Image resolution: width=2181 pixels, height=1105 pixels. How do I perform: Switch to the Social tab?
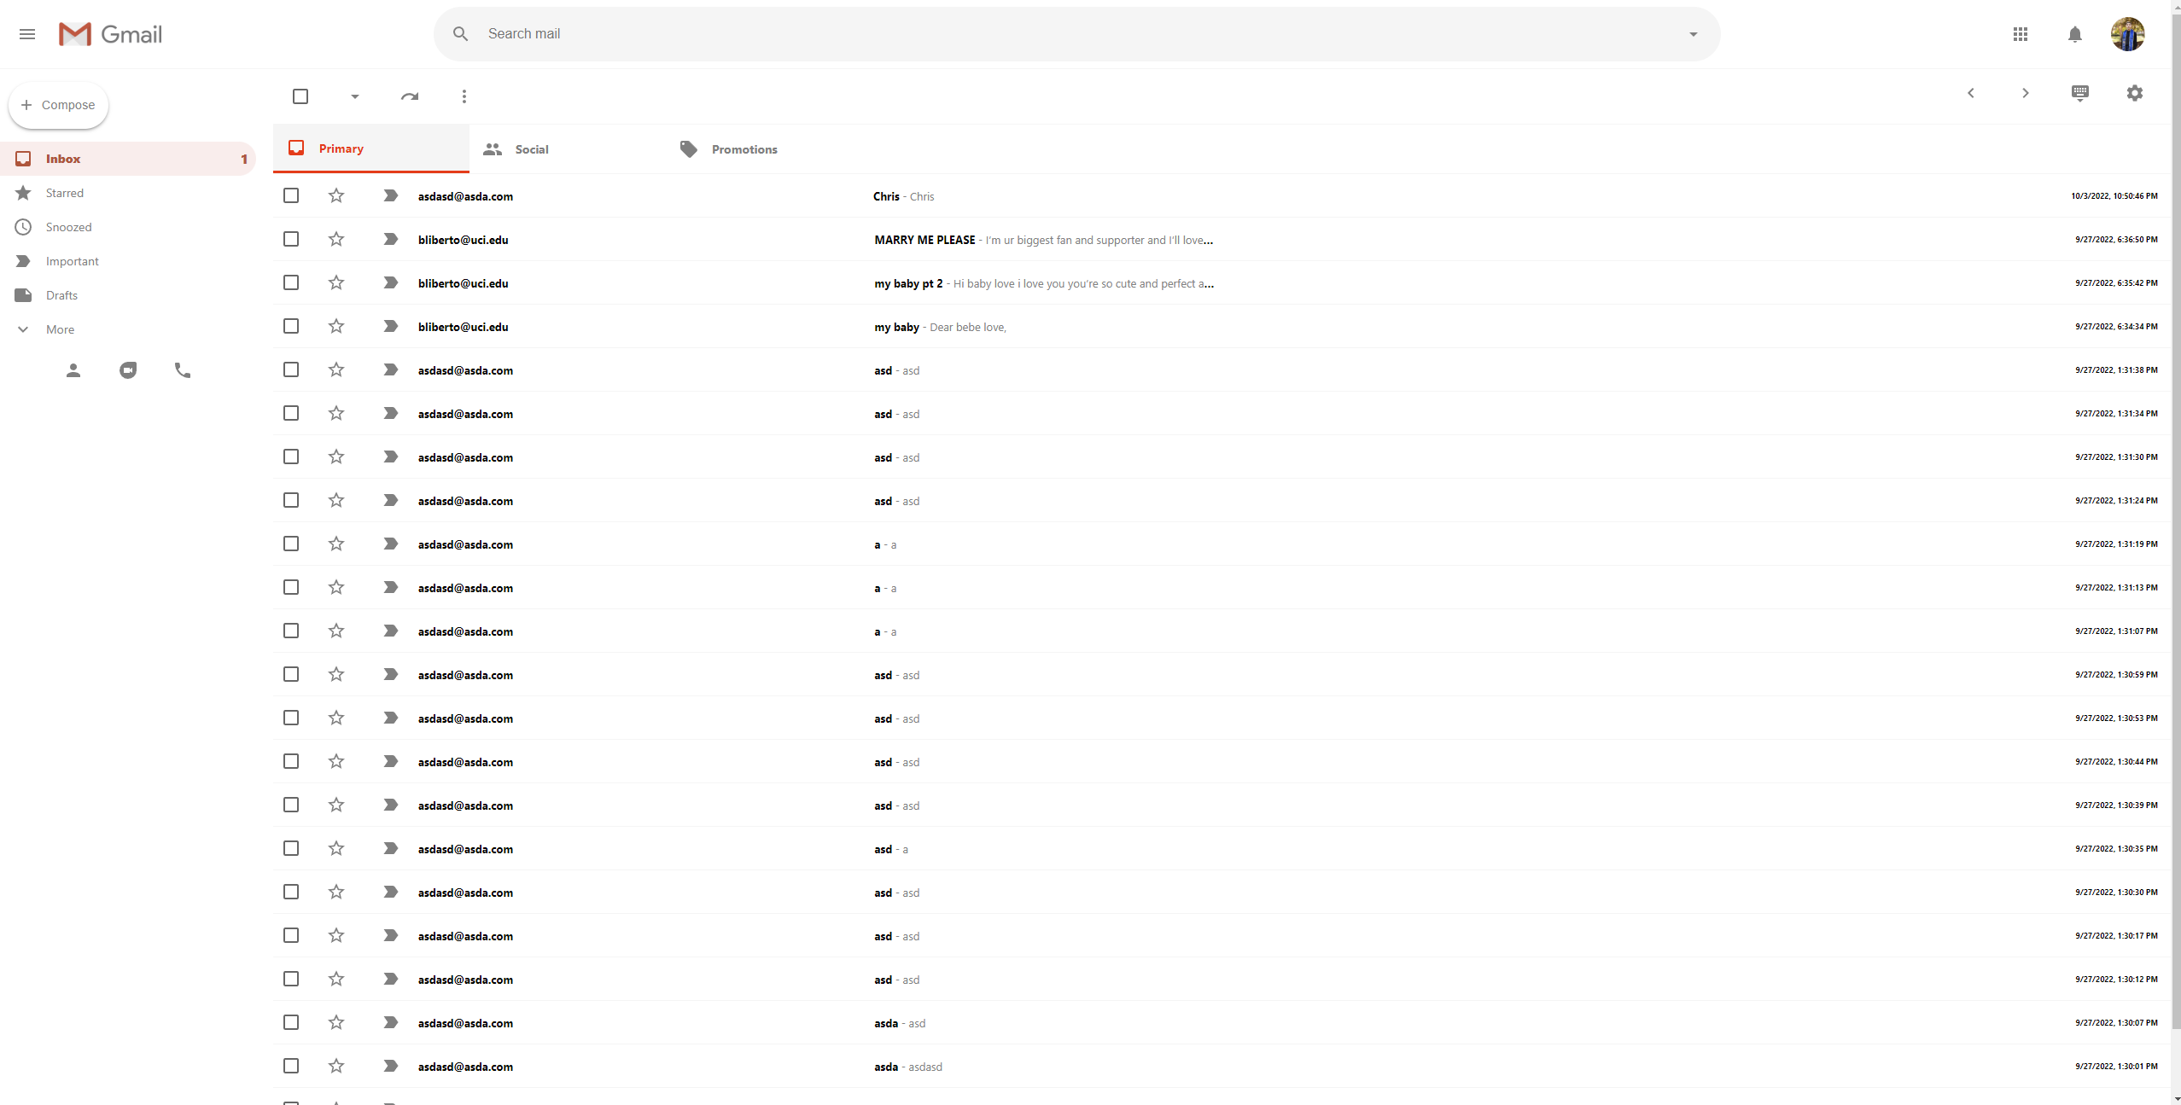pos(531,149)
